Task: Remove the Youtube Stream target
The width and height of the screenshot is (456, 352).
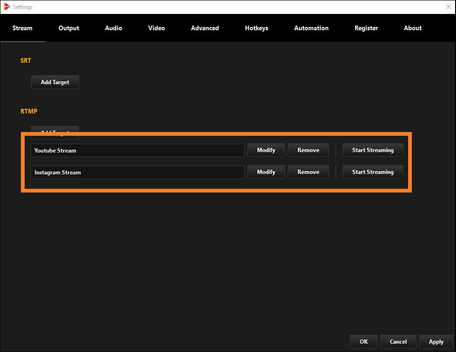Action: click(308, 150)
